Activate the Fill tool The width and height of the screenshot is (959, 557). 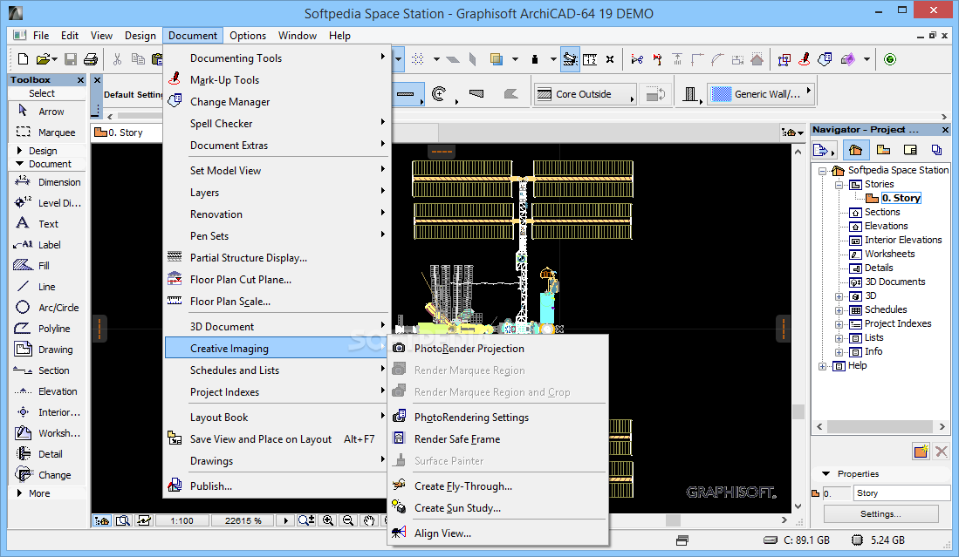(46, 265)
